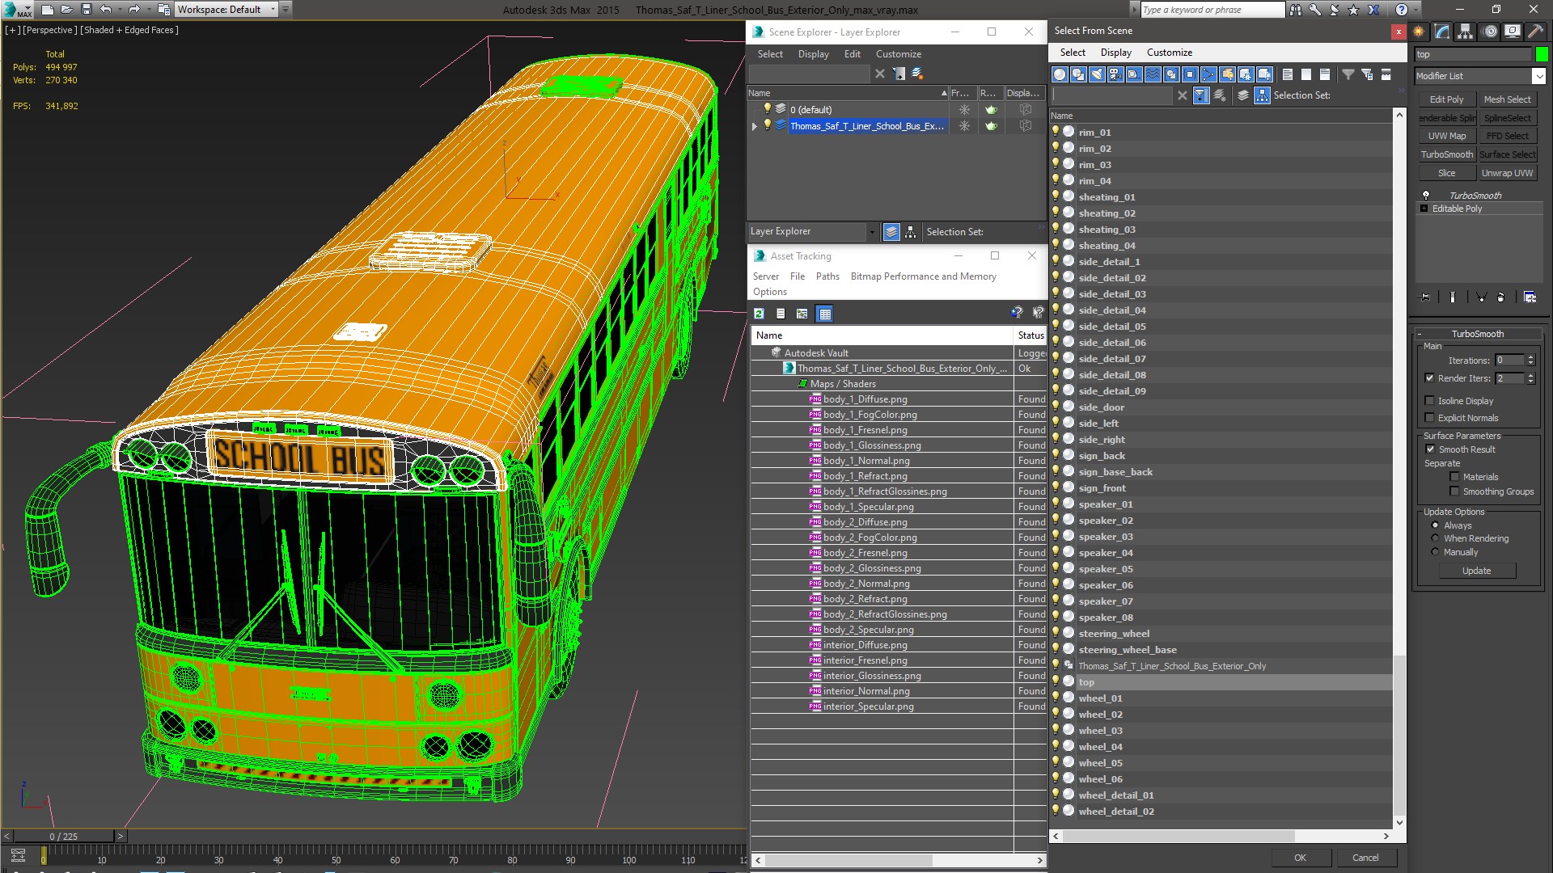1553x873 pixels.
Task: Click the Paths menu in Asset Tracking
Action: coord(827,276)
